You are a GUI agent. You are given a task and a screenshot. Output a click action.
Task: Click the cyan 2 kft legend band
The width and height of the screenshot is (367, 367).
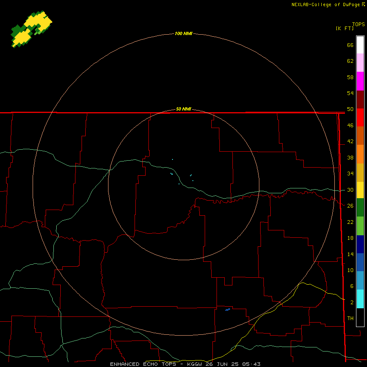pyautogui.click(x=360, y=299)
